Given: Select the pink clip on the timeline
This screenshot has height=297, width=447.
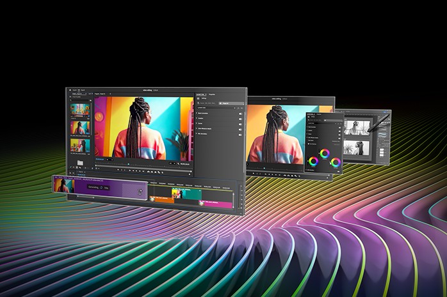Looking at the screenshot, I should [216, 204].
